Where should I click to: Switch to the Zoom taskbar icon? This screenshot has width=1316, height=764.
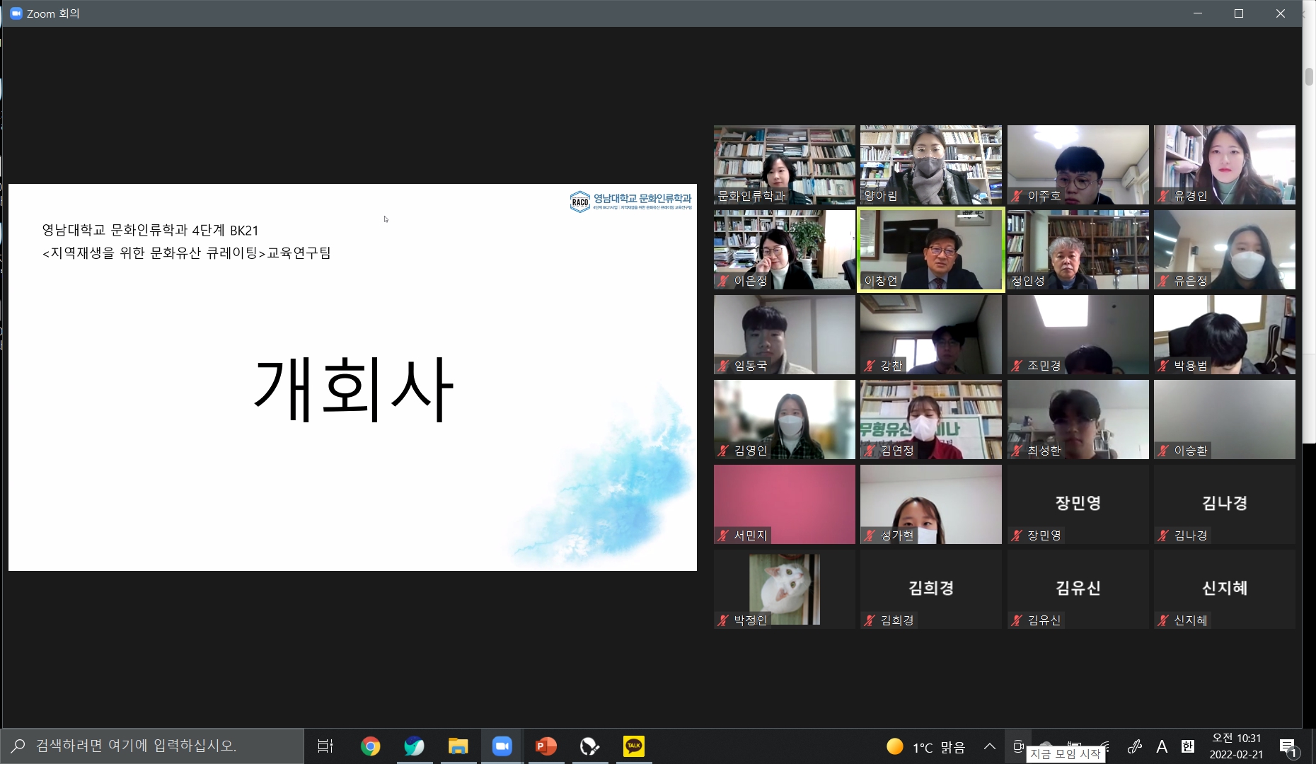pyautogui.click(x=502, y=746)
